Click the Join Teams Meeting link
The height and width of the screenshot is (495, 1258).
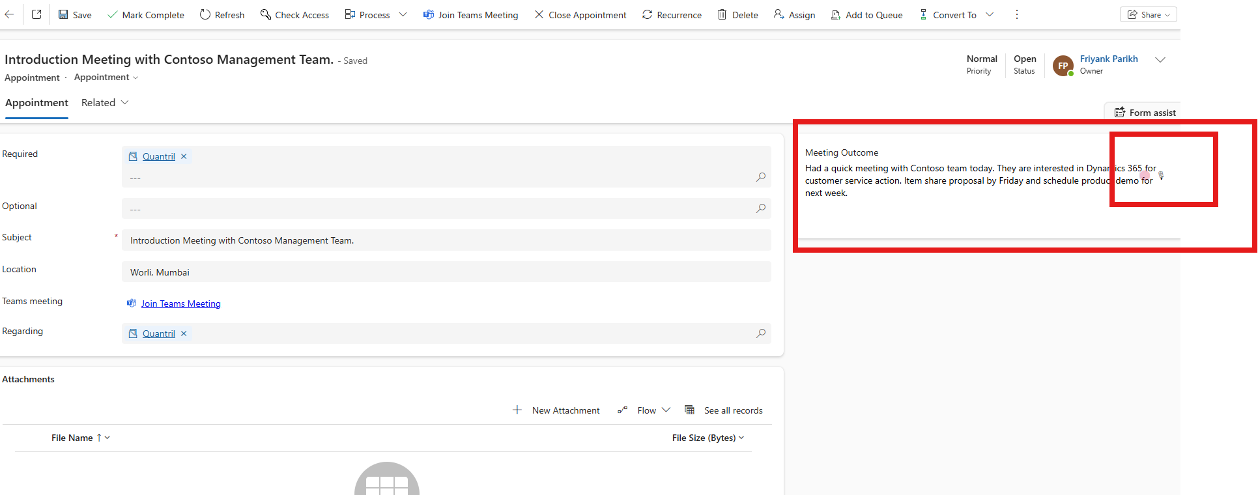pos(180,304)
